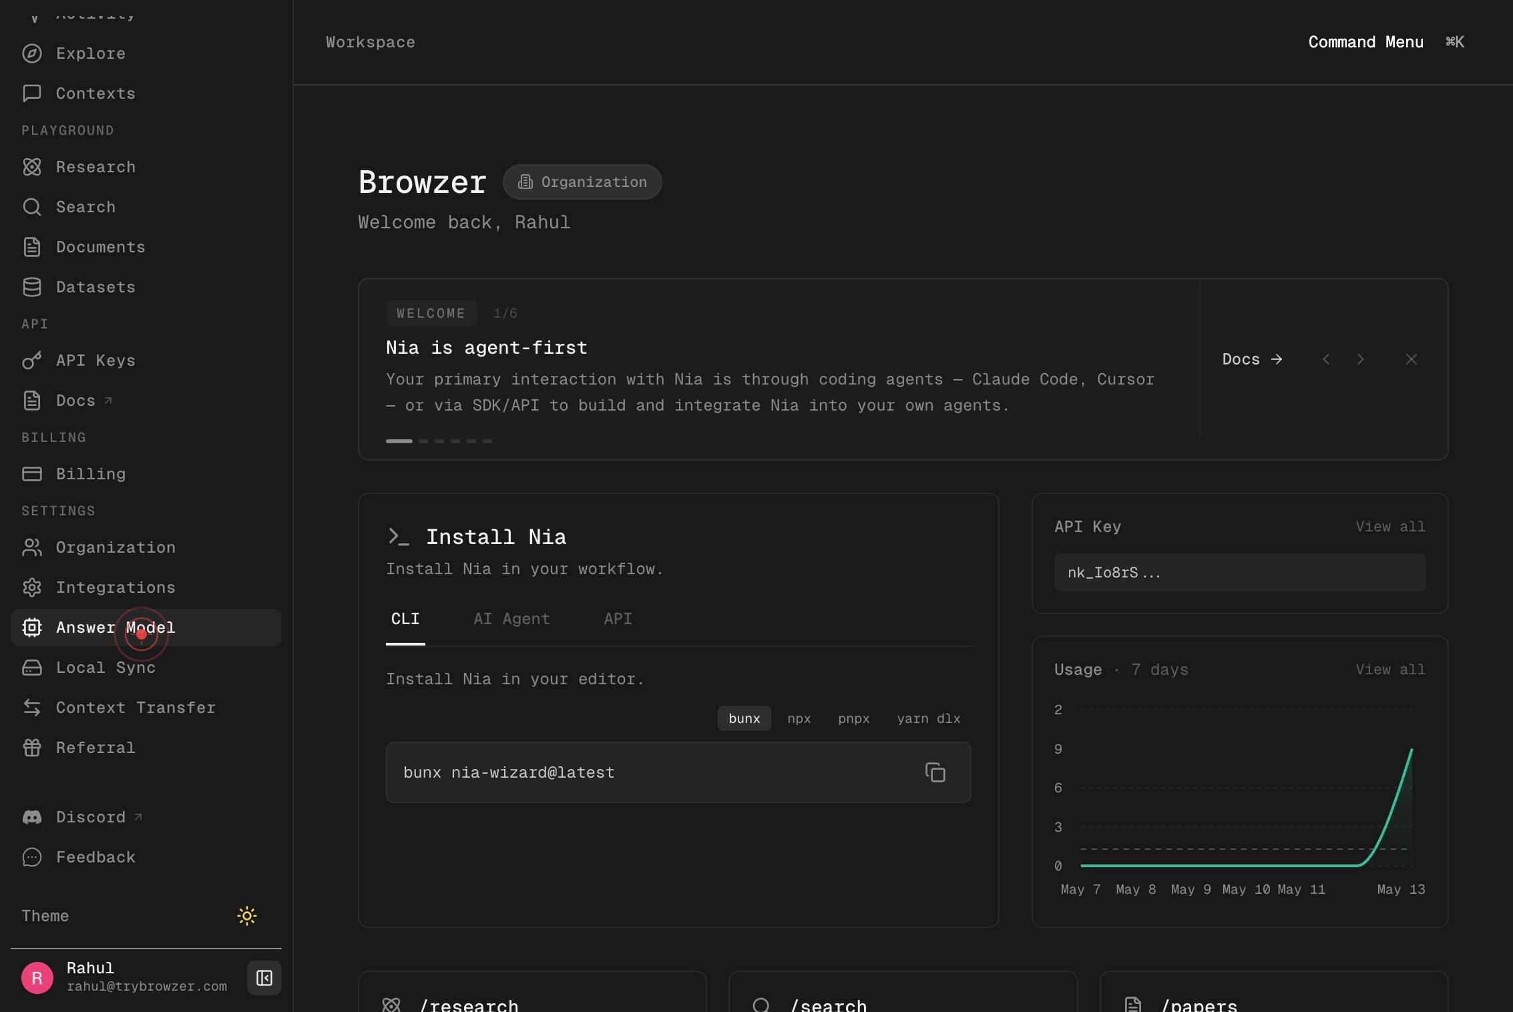The height and width of the screenshot is (1012, 1513).
Task: Click the nk_Io8rS API key field
Action: (x=1240, y=572)
